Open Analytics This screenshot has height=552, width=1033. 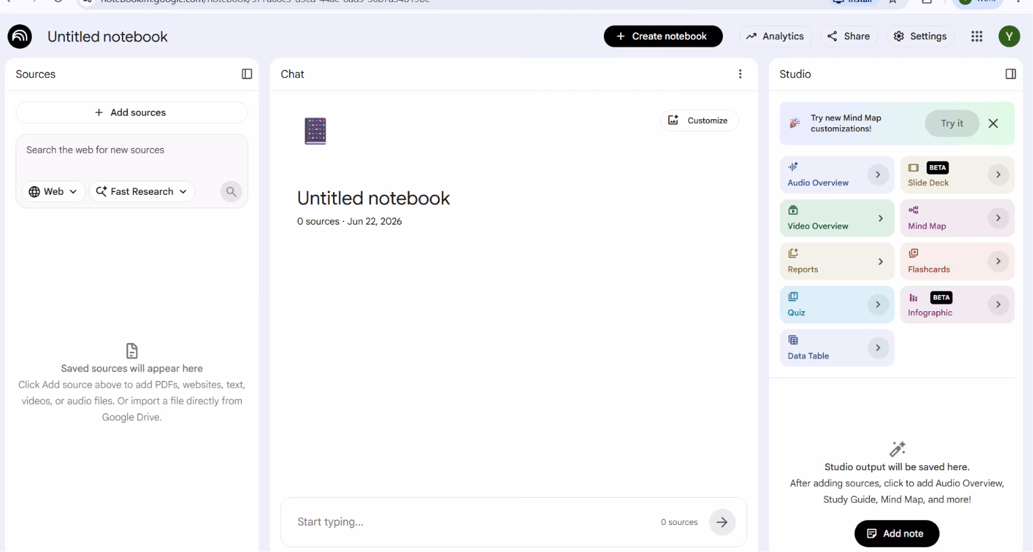[x=775, y=37]
